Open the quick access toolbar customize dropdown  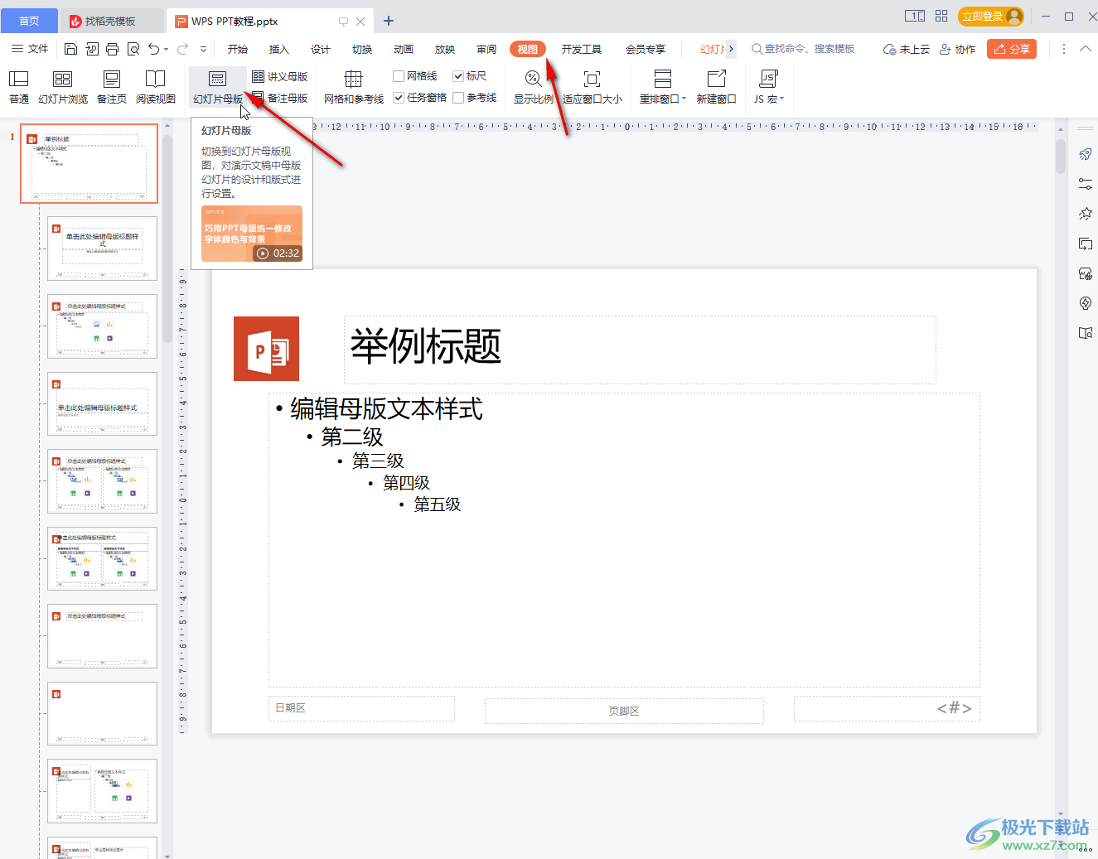(x=204, y=50)
